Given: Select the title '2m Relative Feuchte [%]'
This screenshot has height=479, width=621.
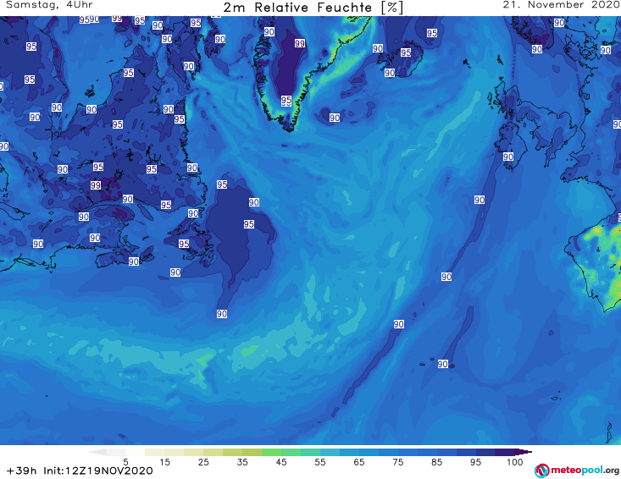Looking at the screenshot, I should point(313,8).
